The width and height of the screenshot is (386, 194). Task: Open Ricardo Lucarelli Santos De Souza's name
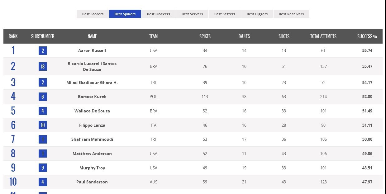(92, 66)
